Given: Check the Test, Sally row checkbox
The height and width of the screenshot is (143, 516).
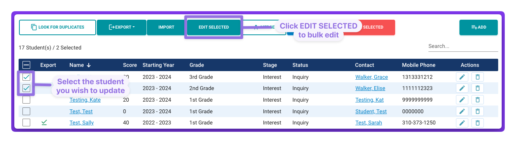Looking at the screenshot, I should tap(26, 123).
